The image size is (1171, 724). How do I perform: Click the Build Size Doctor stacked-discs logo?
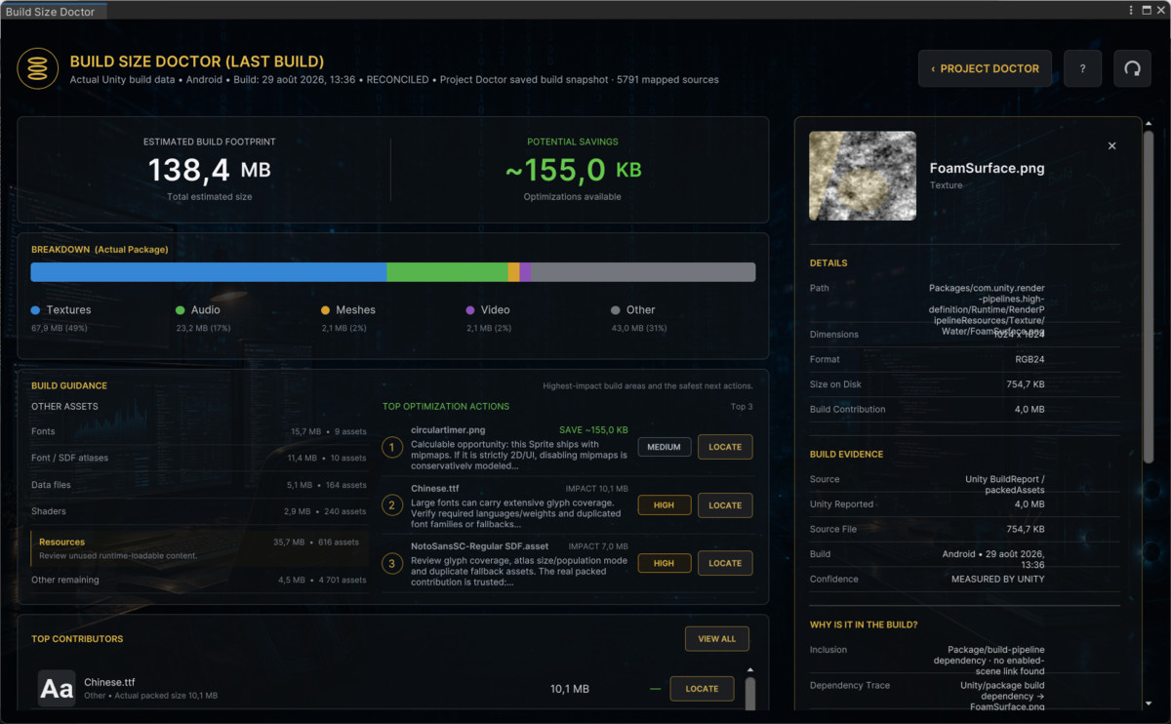[x=38, y=68]
